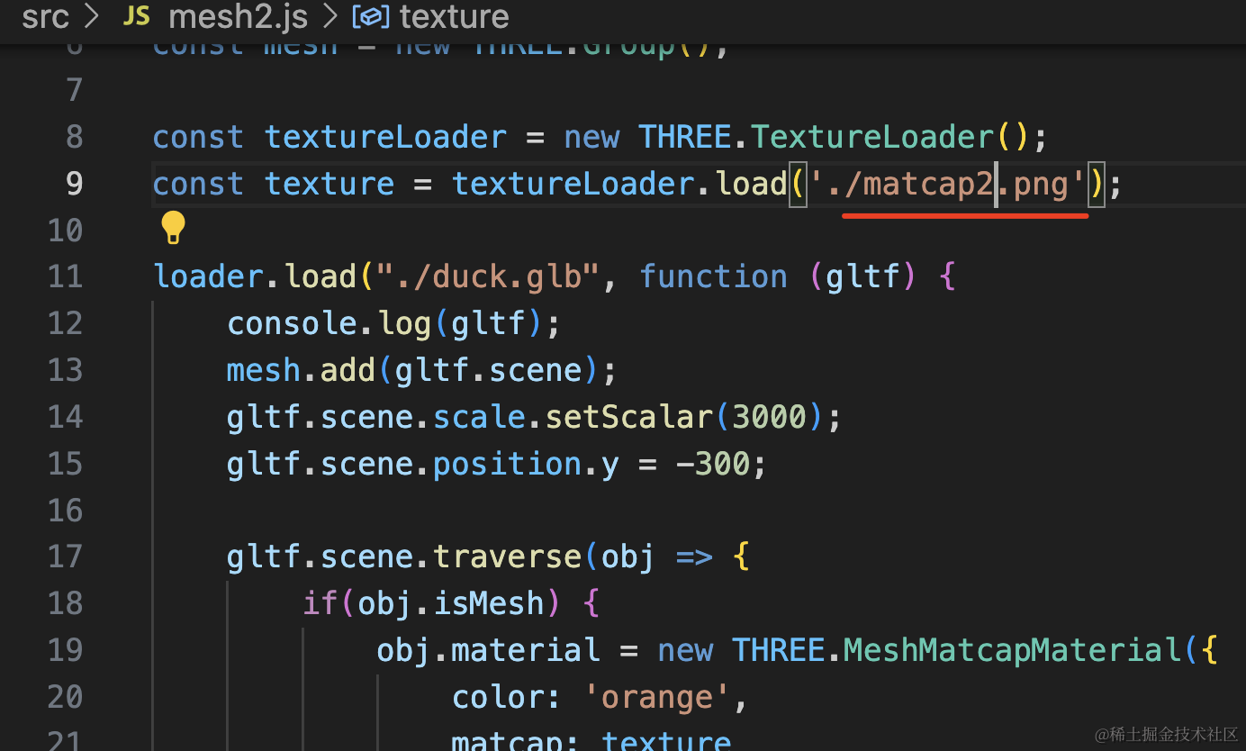Click the new keyword on line 8
The image size is (1246, 751).
pyautogui.click(x=591, y=138)
